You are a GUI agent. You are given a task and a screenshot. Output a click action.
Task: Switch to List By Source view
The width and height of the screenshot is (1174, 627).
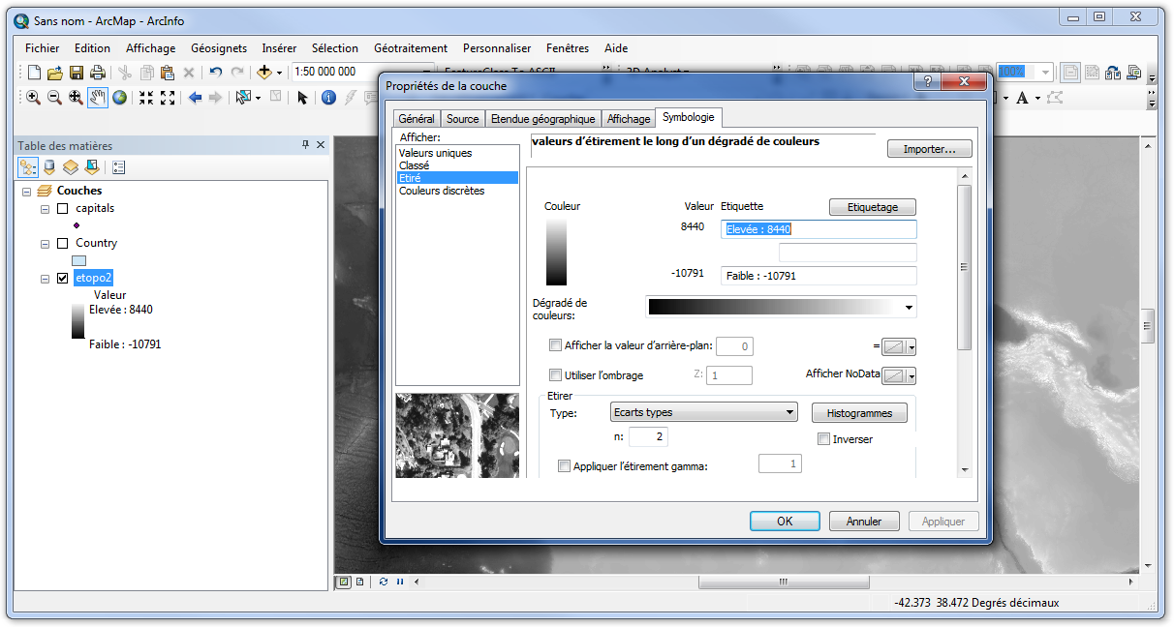click(x=49, y=167)
